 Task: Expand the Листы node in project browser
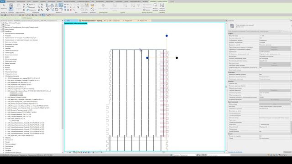[1, 29]
